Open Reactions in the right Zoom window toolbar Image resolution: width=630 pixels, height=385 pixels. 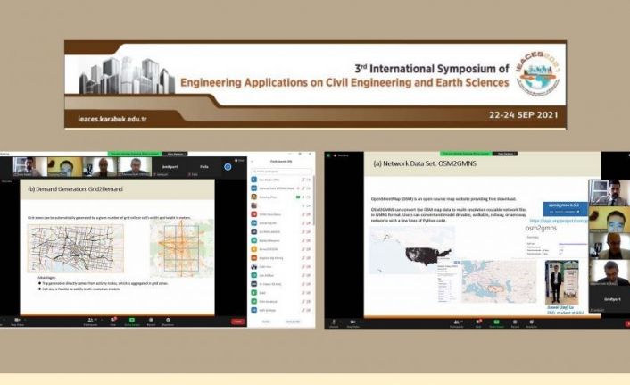532,321
